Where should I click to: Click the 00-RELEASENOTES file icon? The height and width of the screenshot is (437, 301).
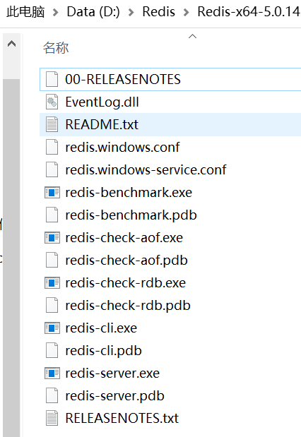point(52,79)
